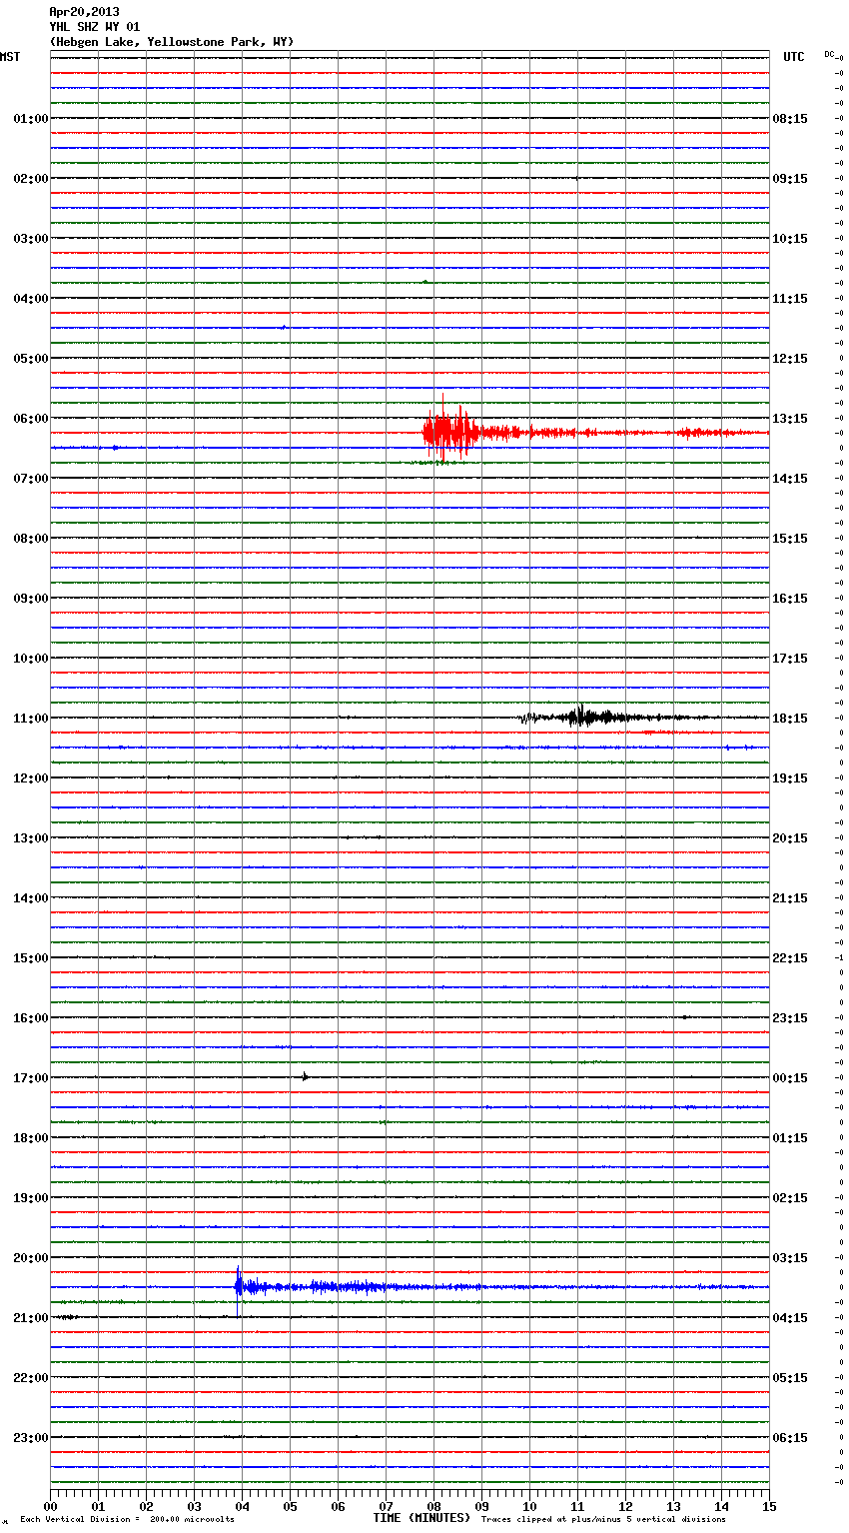Select the 04:00 MST time label
This screenshot has height=1533, width=849.
tap(31, 299)
